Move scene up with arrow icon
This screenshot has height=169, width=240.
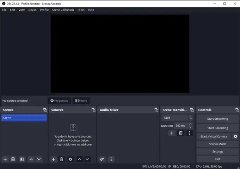pyautogui.click(x=31, y=159)
